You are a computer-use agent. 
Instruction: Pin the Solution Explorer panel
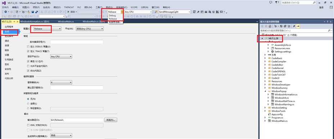point(328,22)
